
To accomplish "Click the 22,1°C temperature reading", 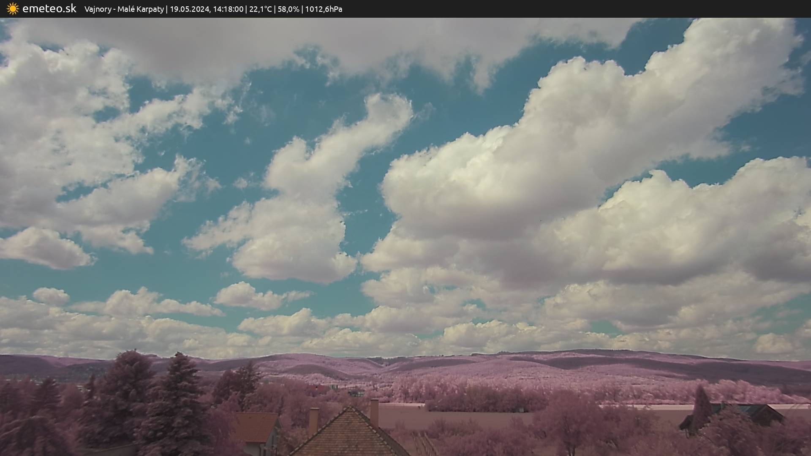I will click(x=260, y=9).
